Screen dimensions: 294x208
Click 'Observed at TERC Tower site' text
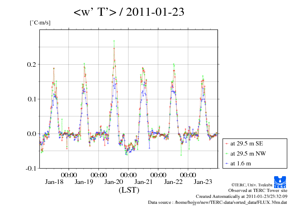click(x=258, y=191)
